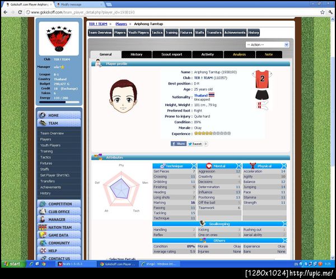Collapse the Mental attributes section
Image resolution: width=336 pixels, height=279 pixels.
[239, 166]
